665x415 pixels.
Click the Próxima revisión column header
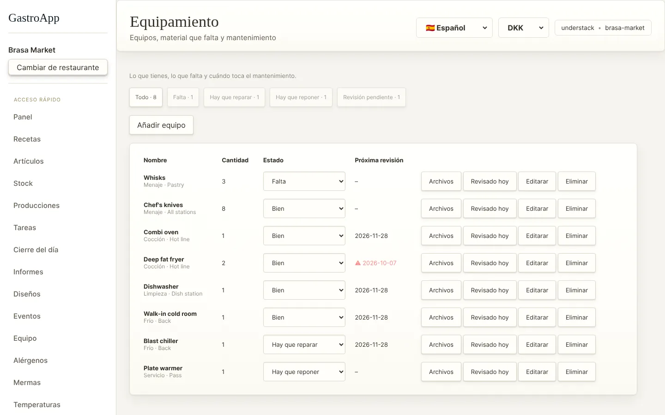coord(379,160)
